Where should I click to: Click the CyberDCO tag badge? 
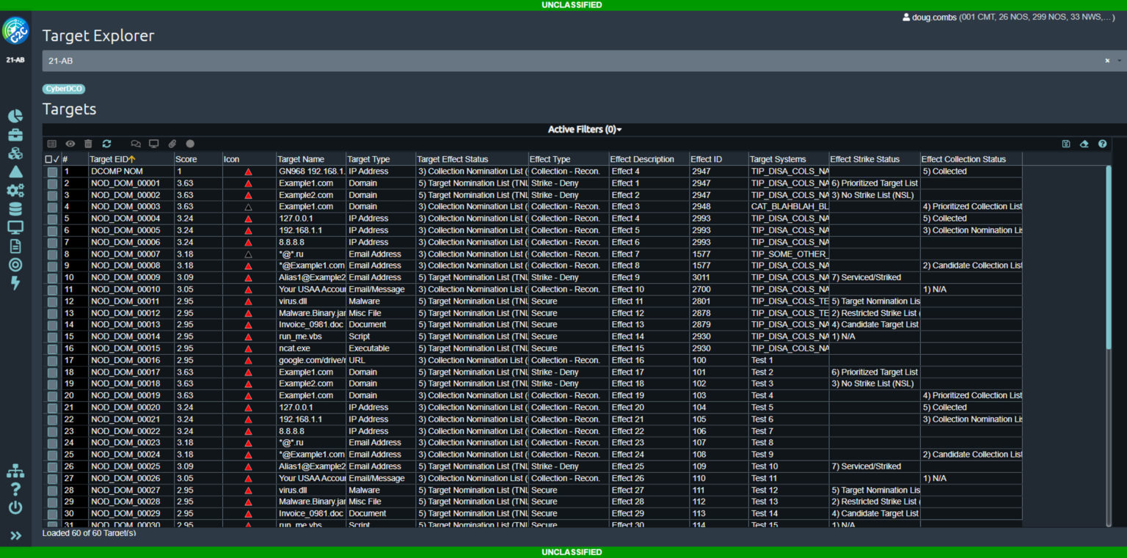(x=64, y=89)
